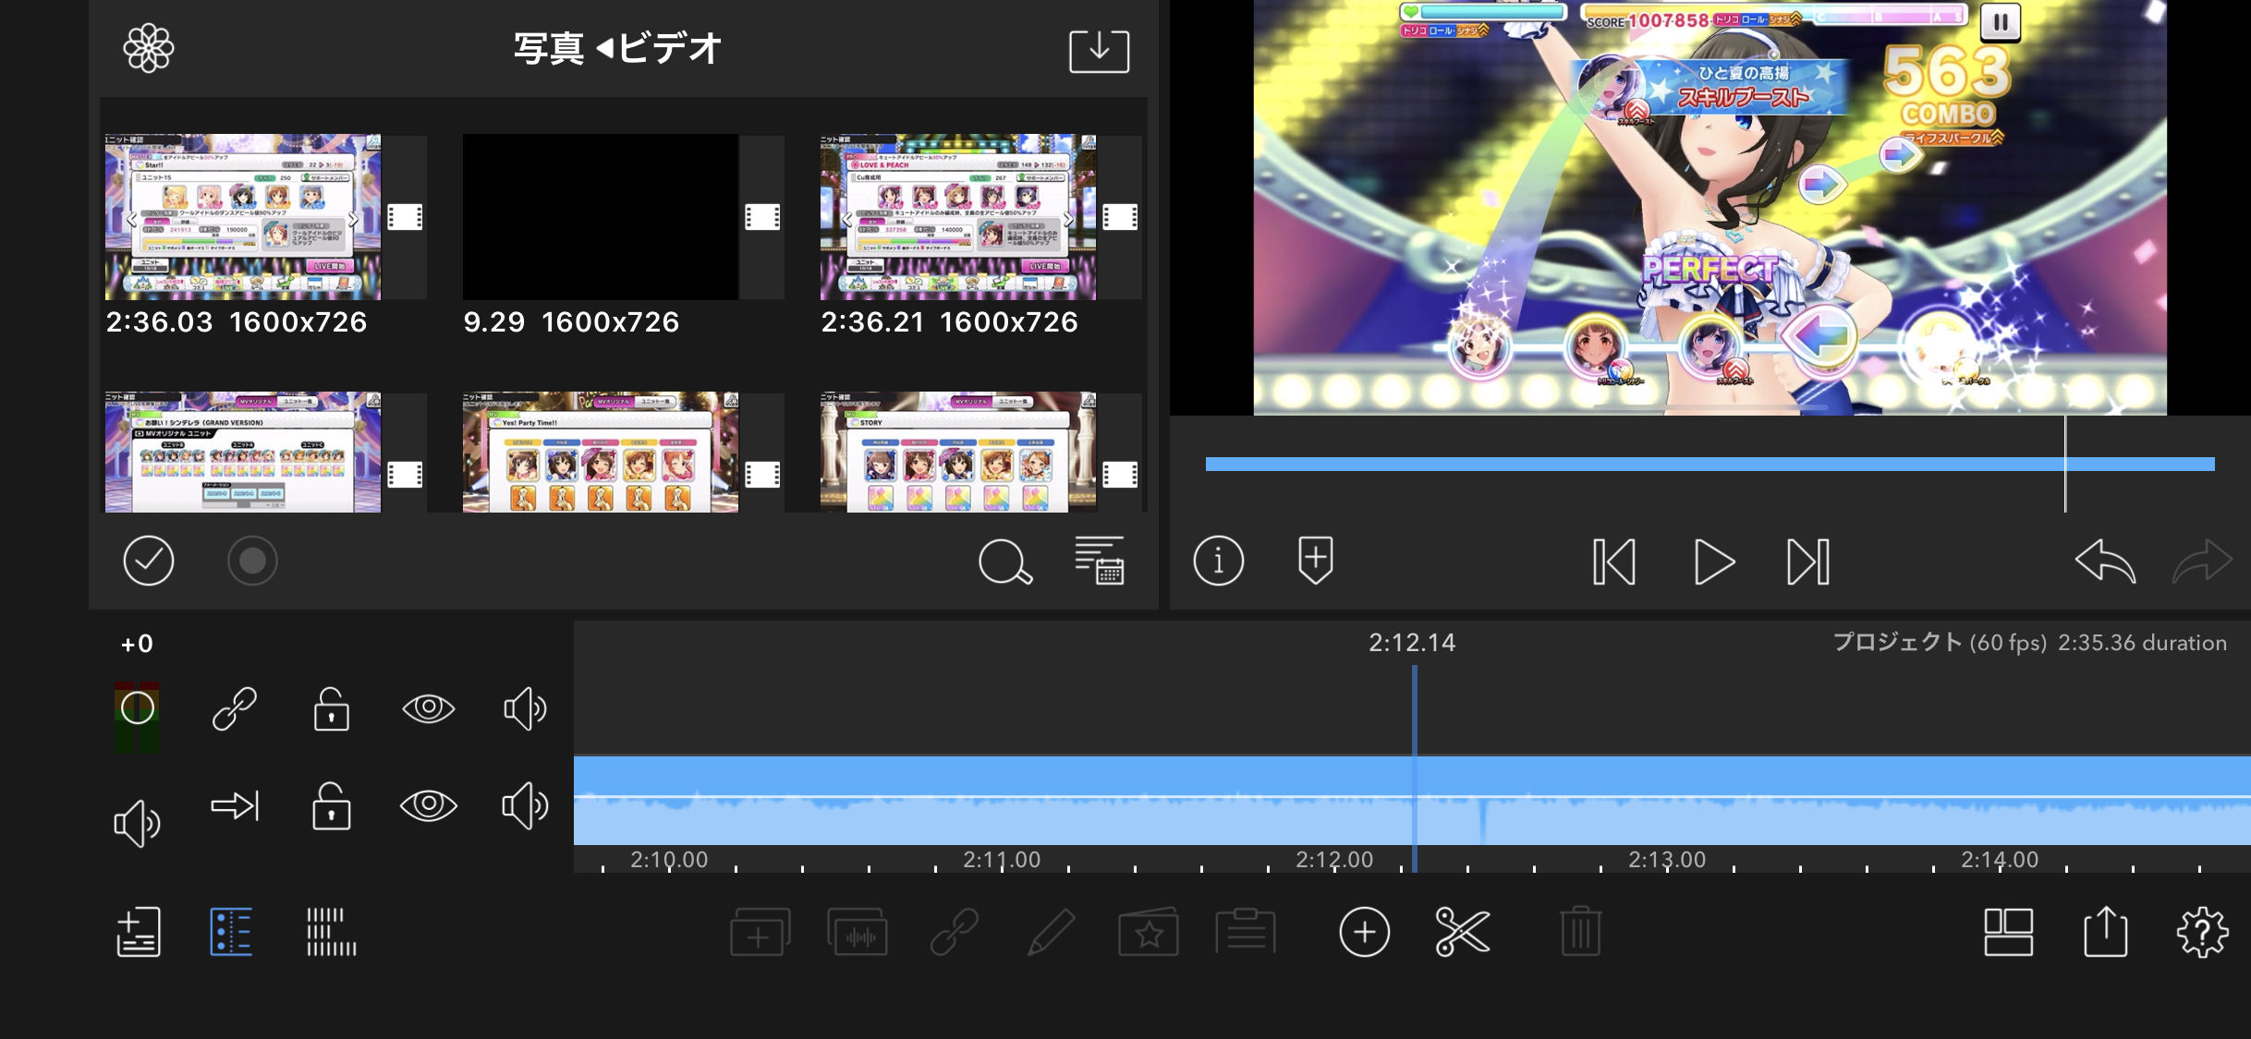Open the star favorites effects icon
The width and height of the screenshot is (2251, 1039).
coord(1148,932)
